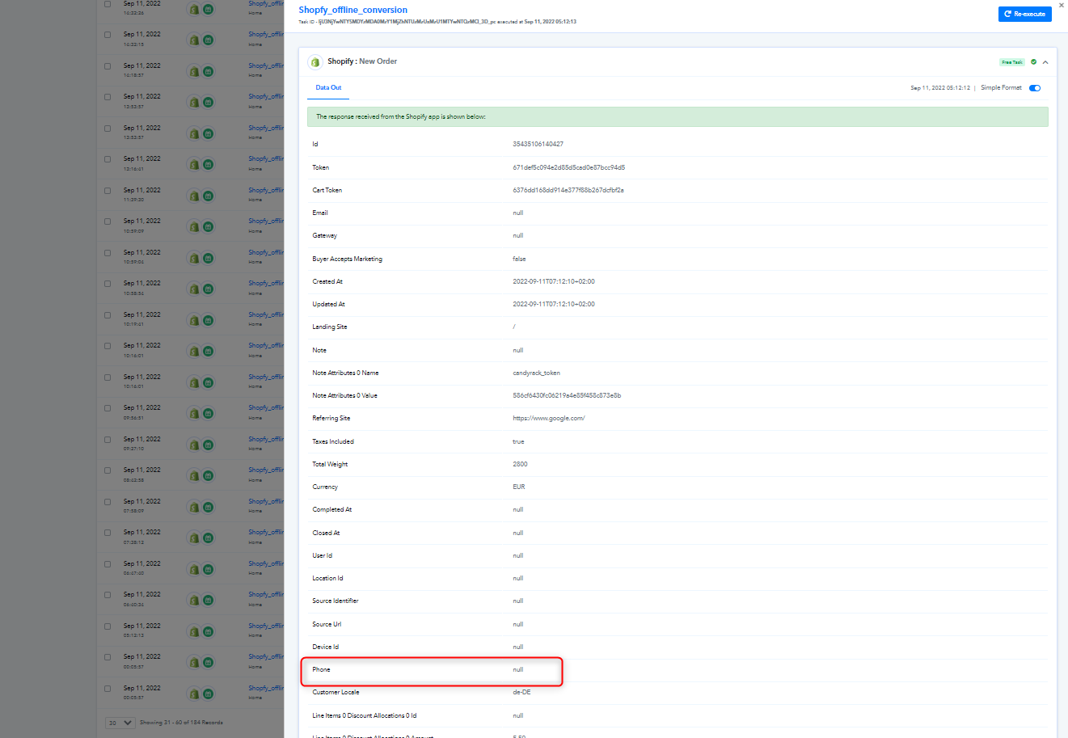This screenshot has height=738, width=1068.
Task: Collapse the Shopify New Order step
Action: pyautogui.click(x=1045, y=62)
